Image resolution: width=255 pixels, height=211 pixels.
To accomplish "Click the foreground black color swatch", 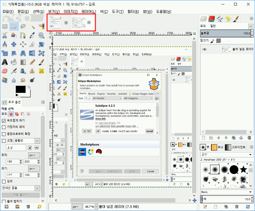I will tap(21, 91).
